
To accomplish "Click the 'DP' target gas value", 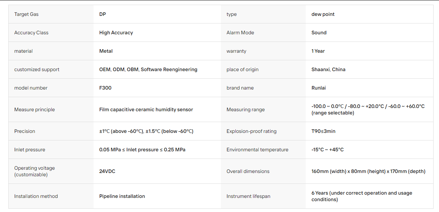I will point(103,14).
